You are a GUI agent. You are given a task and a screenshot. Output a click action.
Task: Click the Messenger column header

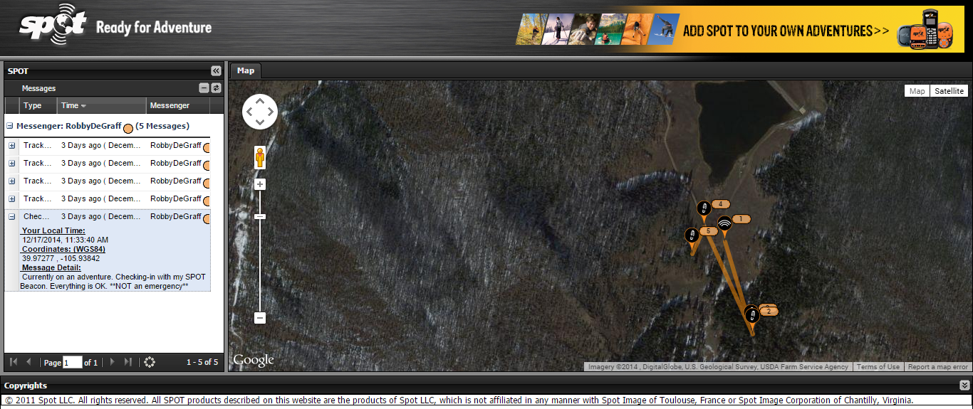pyautogui.click(x=178, y=105)
